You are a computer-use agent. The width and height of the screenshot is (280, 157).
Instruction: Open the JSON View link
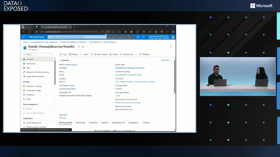click(x=165, y=60)
